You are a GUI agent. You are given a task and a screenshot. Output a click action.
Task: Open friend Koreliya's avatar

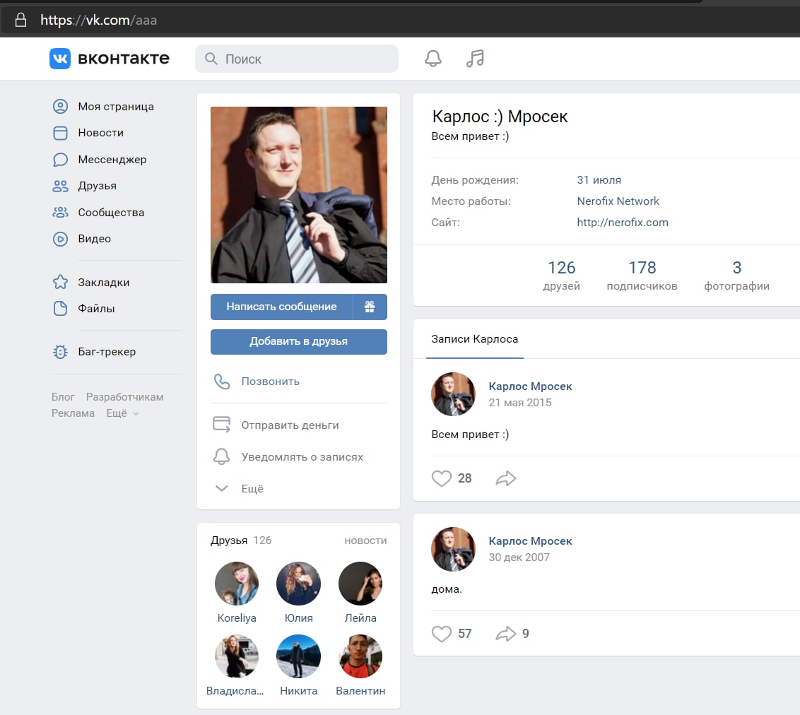[237, 584]
